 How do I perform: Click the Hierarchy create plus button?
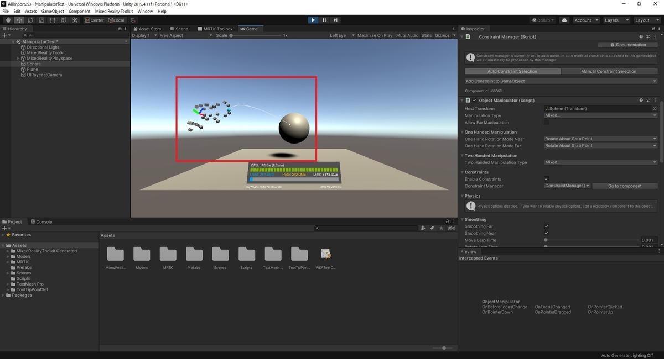point(6,35)
